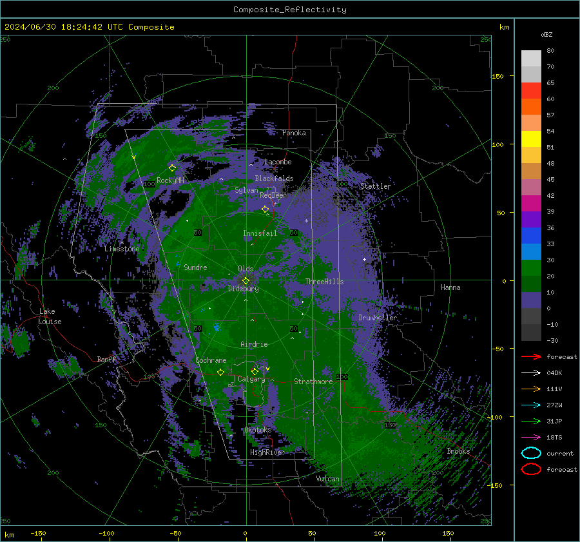This screenshot has width=580, height=542.
Task: Click the Hanna town label
Action: (450, 287)
